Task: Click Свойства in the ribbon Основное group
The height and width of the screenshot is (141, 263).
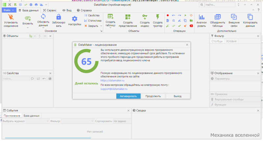Action: [x=92, y=15]
